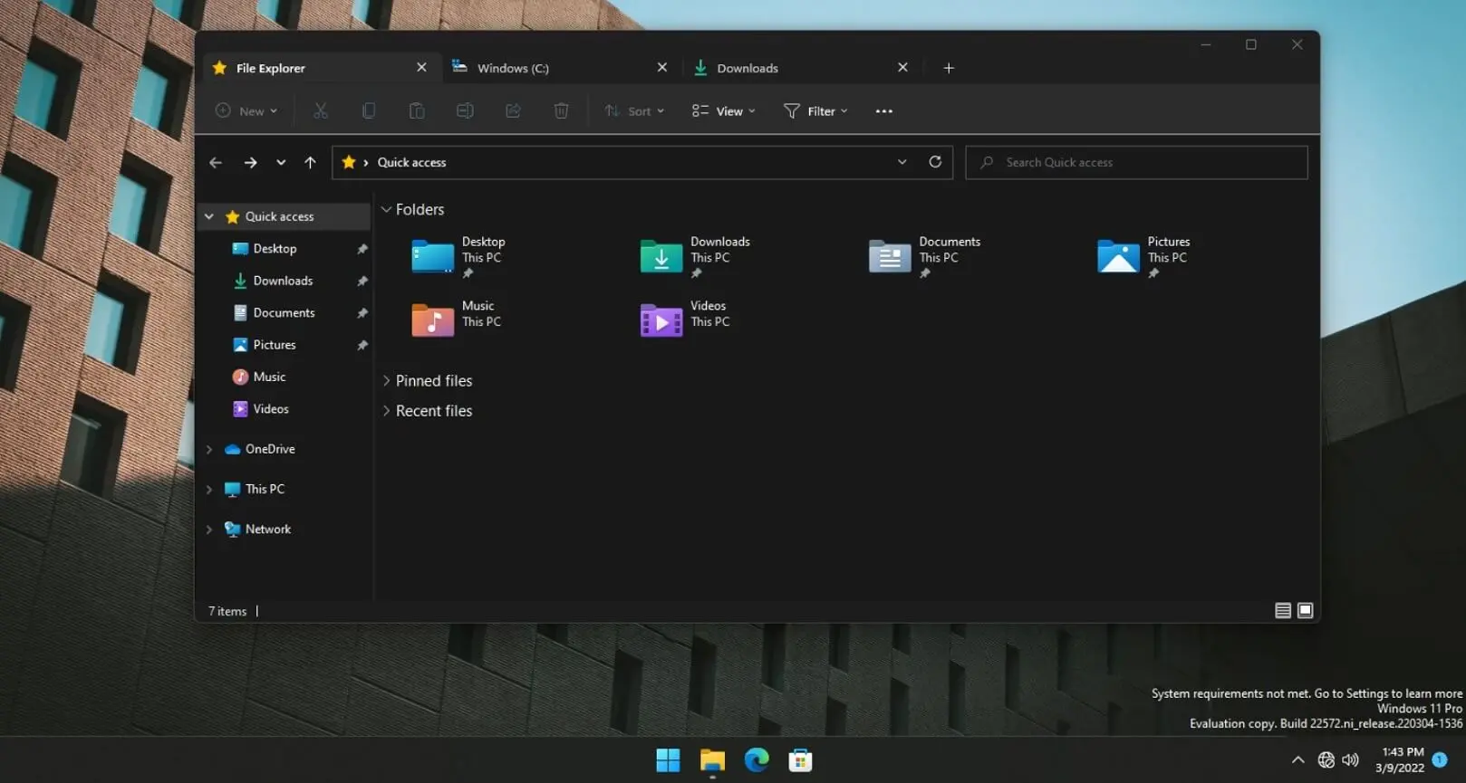This screenshot has width=1466, height=783.
Task: Open the View dropdown menu
Action: [723, 110]
